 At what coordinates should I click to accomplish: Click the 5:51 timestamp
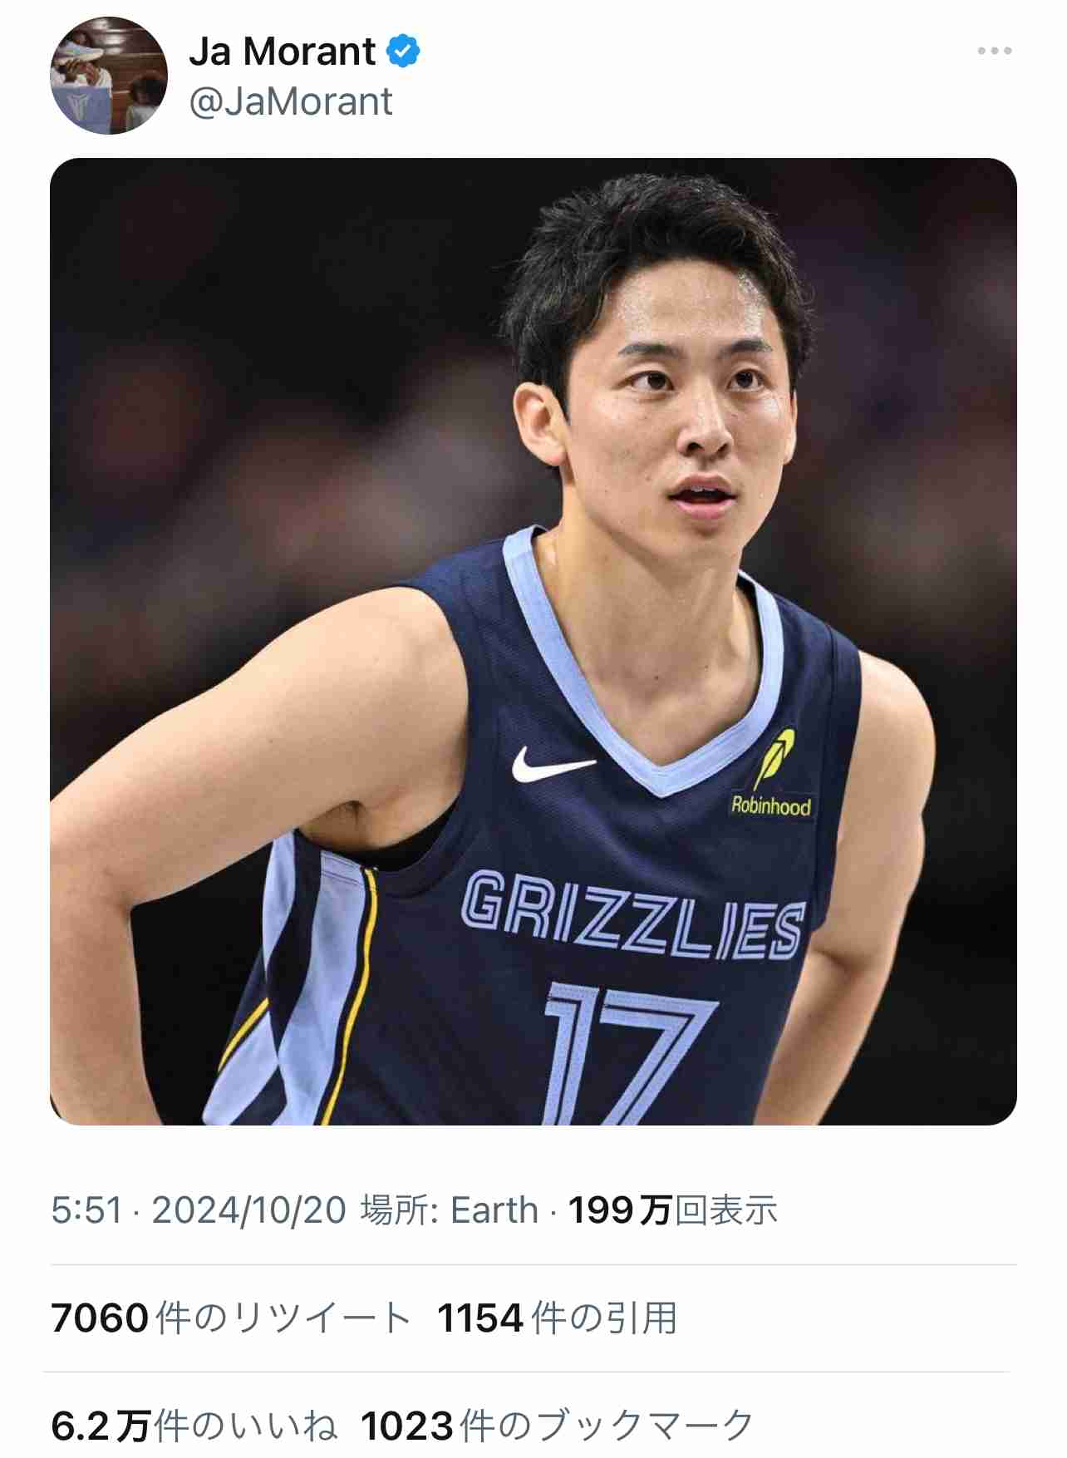pos(86,1210)
